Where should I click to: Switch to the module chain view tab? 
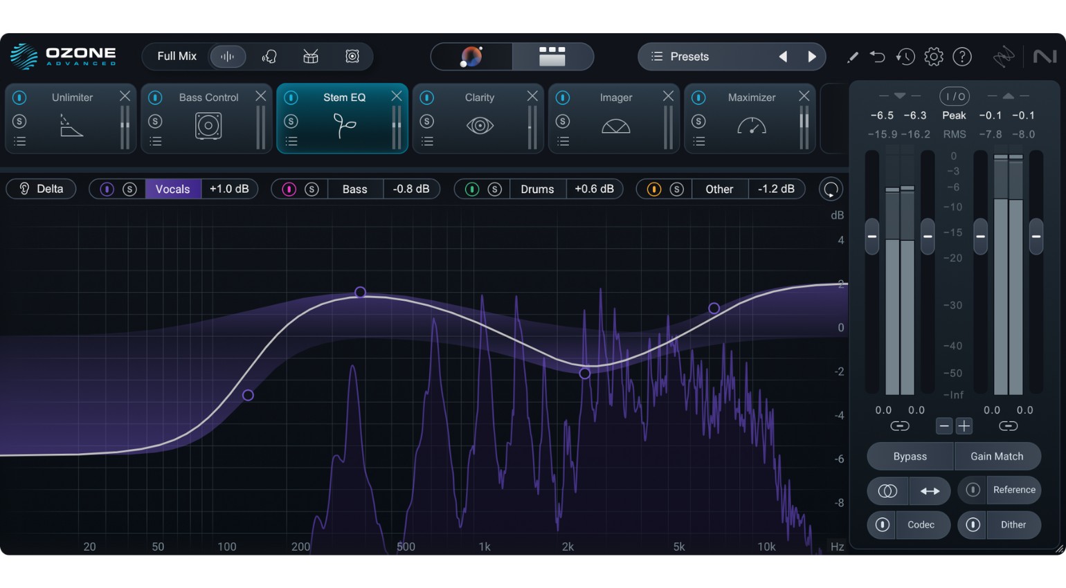click(552, 56)
